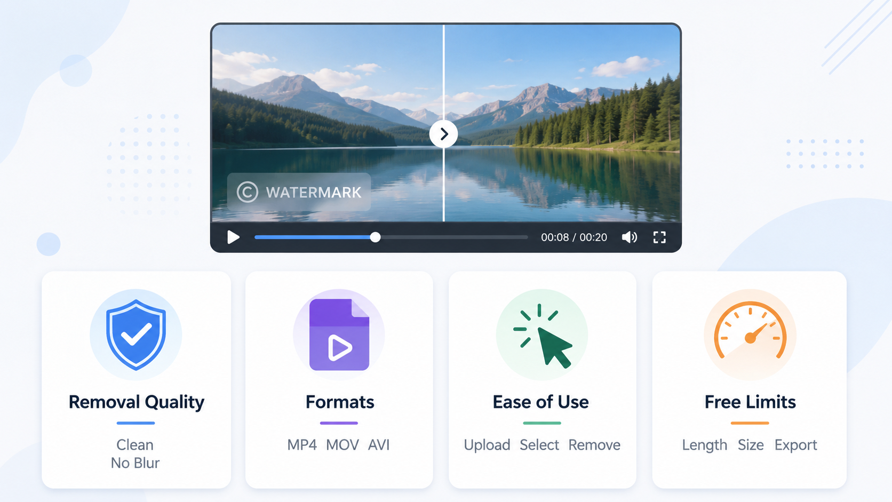892x502 pixels.
Task: Click the Size limit label
Action: click(x=751, y=445)
